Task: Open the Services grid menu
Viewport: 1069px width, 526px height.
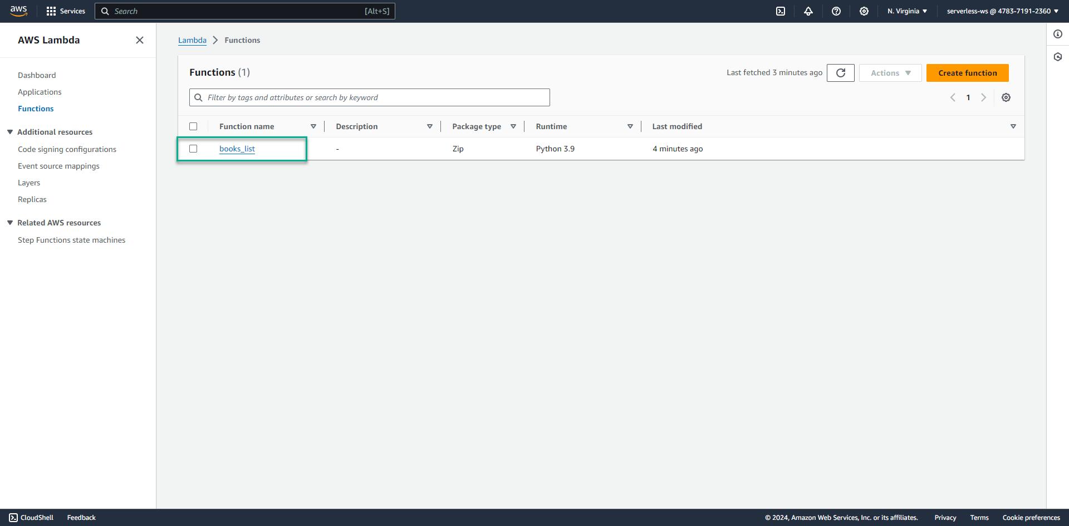Action: click(66, 11)
